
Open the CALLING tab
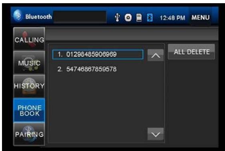29,39
